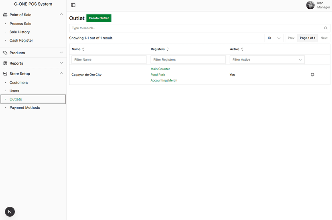Click the Store Setup storefront icon
This screenshot has width=332, height=220.
point(5,73)
